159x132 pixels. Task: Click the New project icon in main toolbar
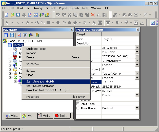pyautogui.click(x=7, y=15)
